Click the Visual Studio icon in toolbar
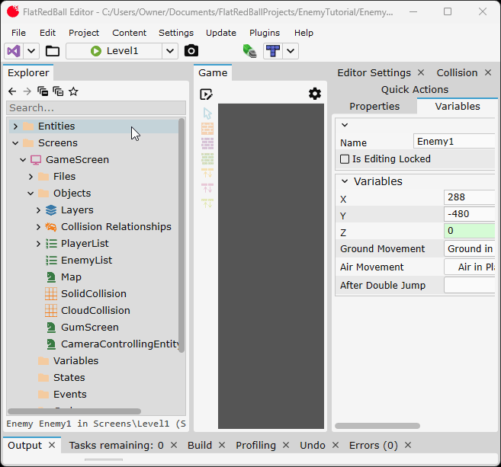Viewport: 501px width, 467px height. pos(14,51)
